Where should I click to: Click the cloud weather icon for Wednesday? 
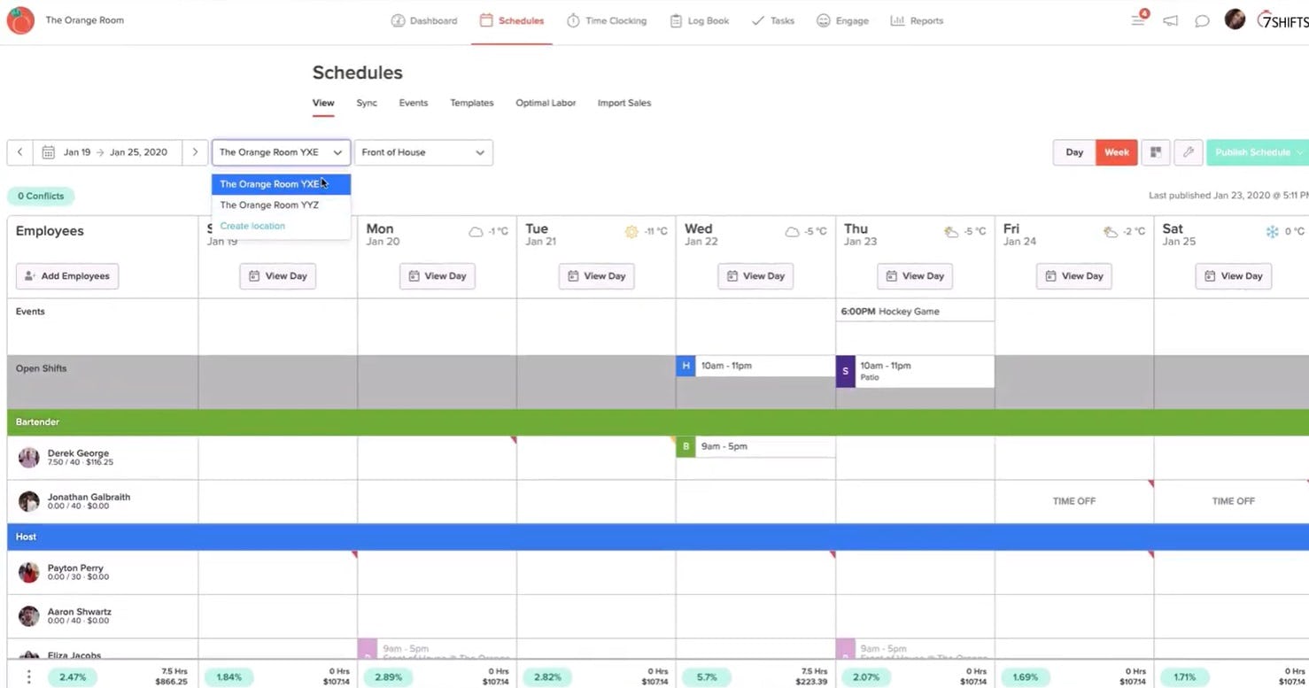793,232
